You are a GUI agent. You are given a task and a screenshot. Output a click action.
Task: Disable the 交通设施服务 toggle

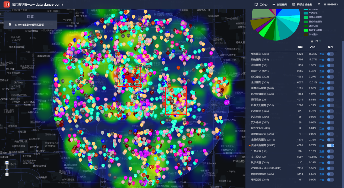(330, 145)
